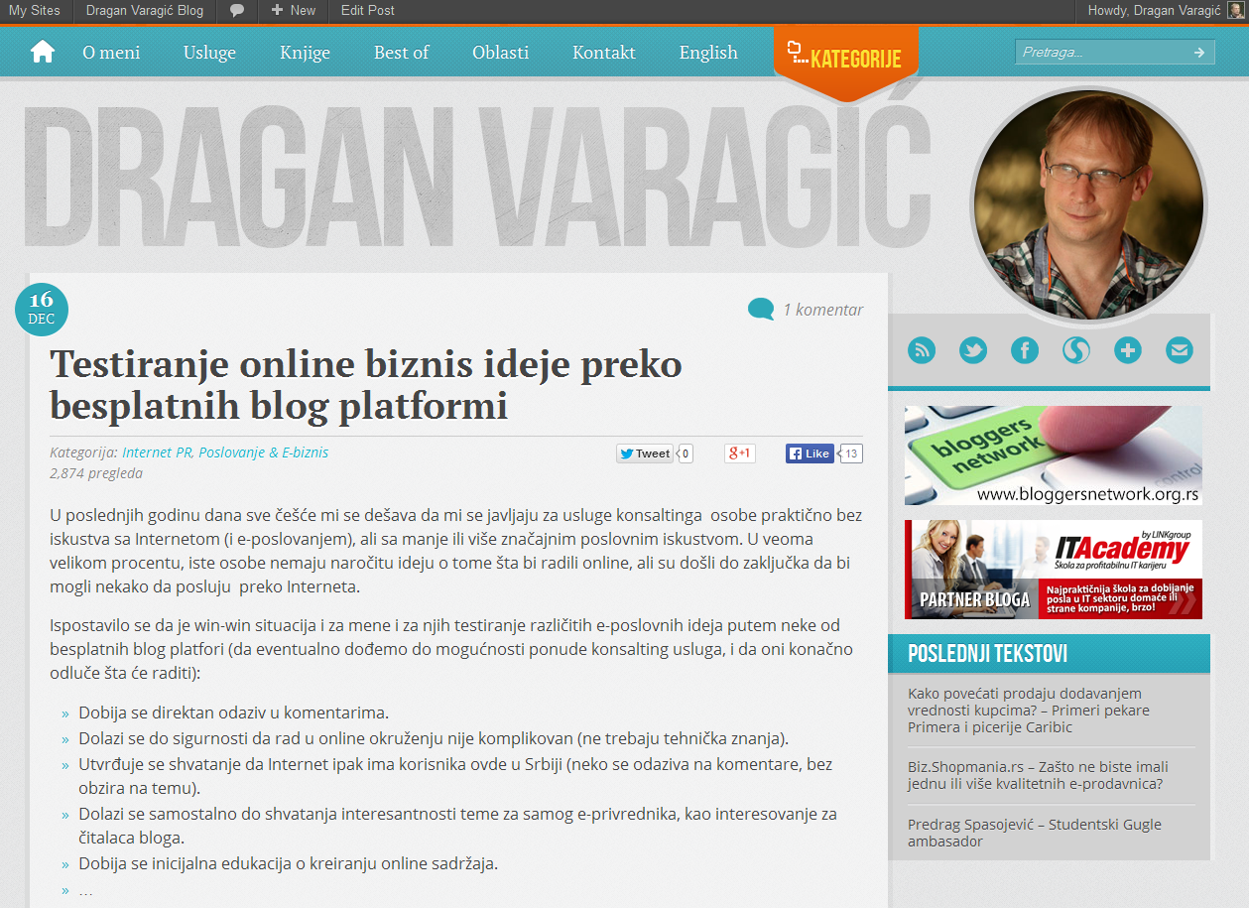Open the Internet PR category link
1249x908 pixels.
click(x=158, y=453)
